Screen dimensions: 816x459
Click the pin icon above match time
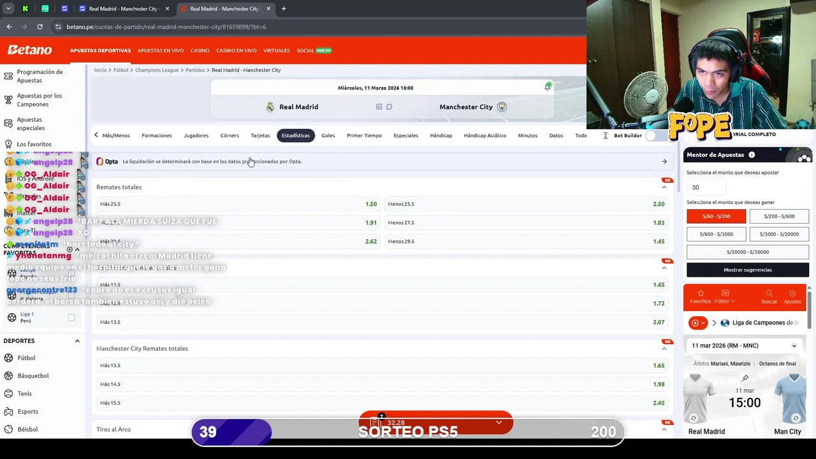click(x=745, y=378)
